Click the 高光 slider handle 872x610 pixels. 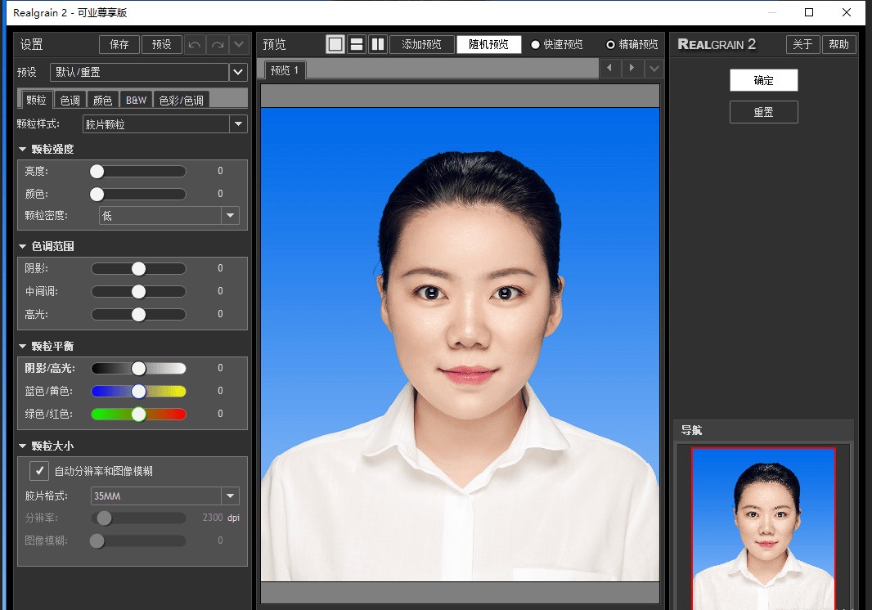[138, 315]
